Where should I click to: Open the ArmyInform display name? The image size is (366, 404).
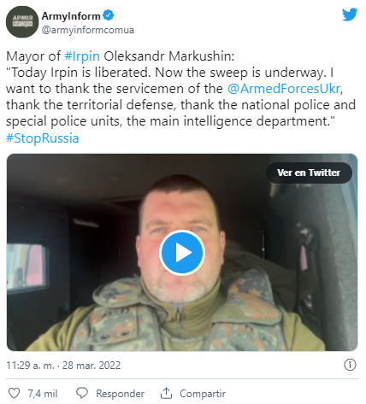[x=71, y=16]
